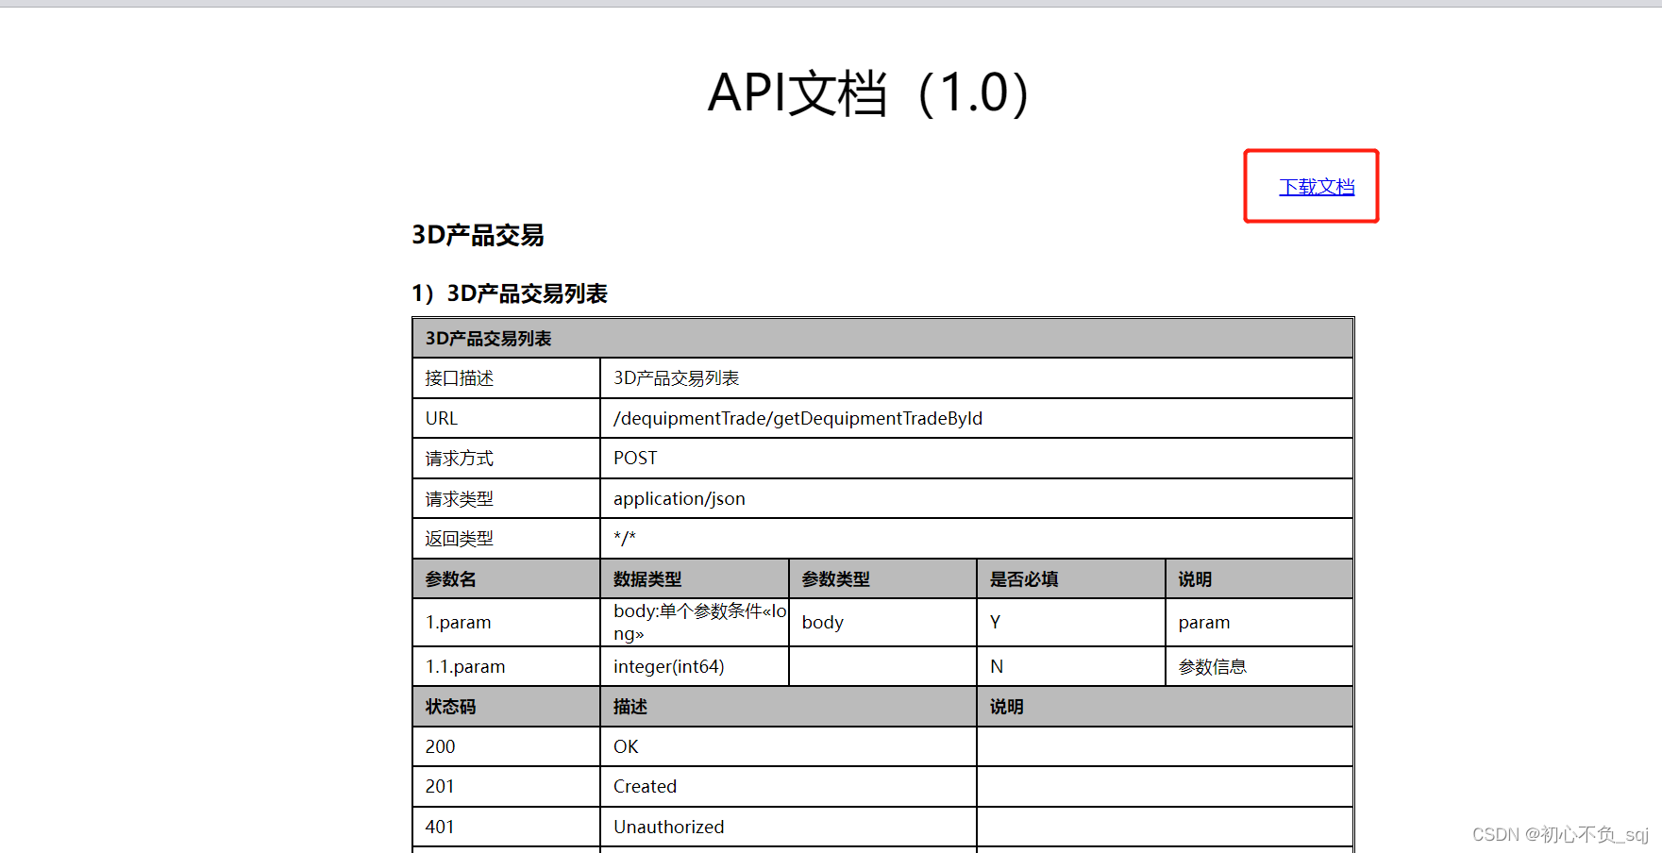
Task: Click the 参数名 column header
Action: click(506, 578)
